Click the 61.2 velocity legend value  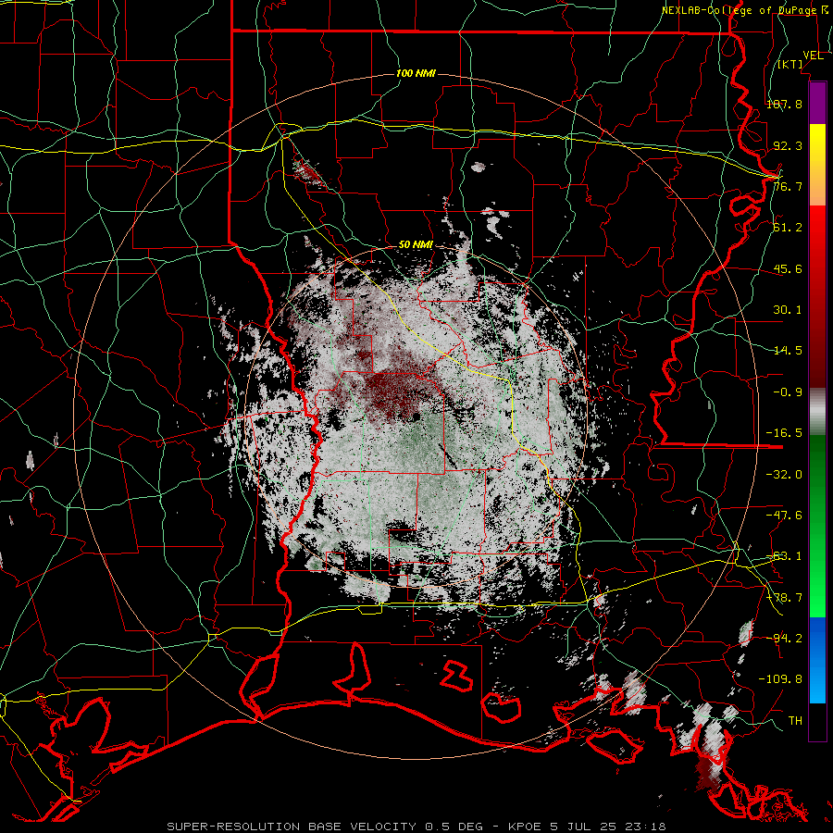pyautogui.click(x=788, y=228)
